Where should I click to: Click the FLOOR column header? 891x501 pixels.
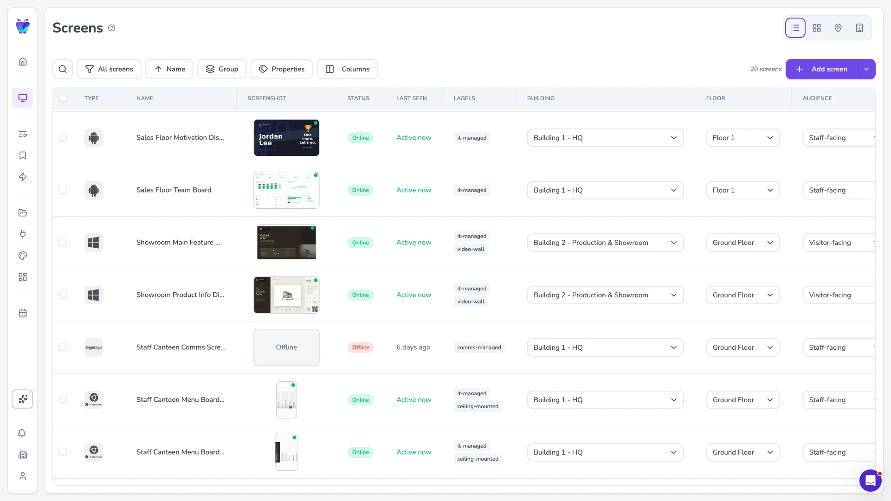[x=716, y=98]
